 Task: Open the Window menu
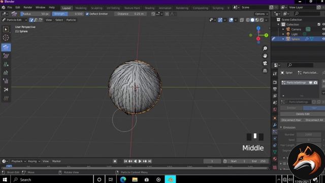tap(40, 8)
